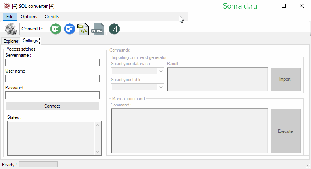Maximize the SQL converter window

point(284,6)
